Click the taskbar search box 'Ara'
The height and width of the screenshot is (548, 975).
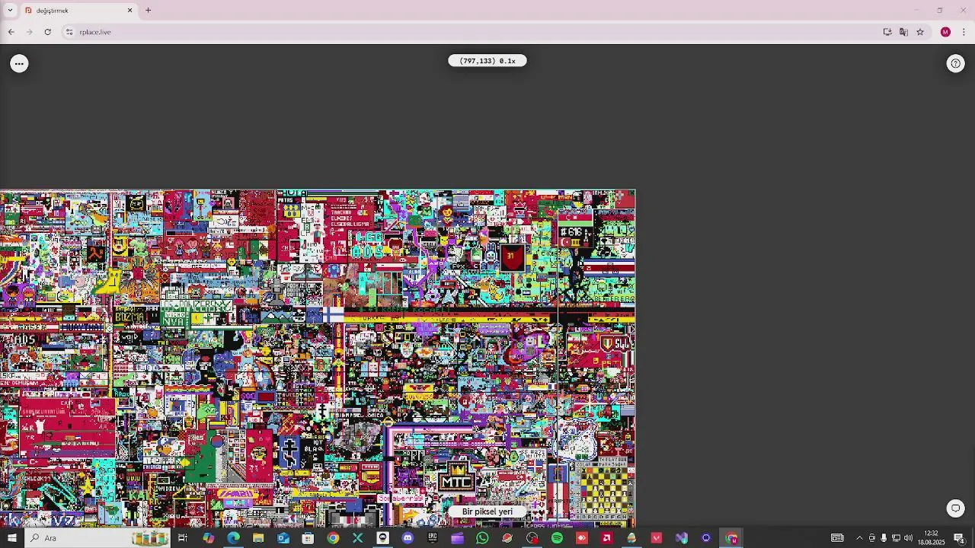(x=97, y=538)
